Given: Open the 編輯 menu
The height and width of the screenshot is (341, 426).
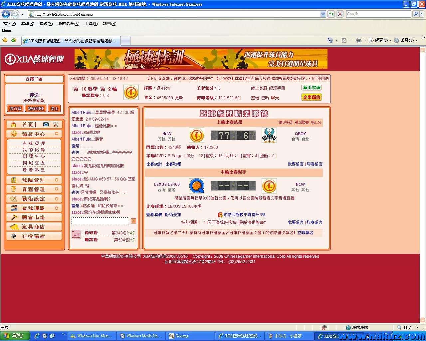Looking at the screenshot, I should click(27, 24).
